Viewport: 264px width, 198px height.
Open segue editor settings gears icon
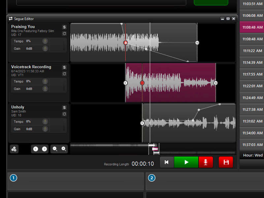pos(14,149)
